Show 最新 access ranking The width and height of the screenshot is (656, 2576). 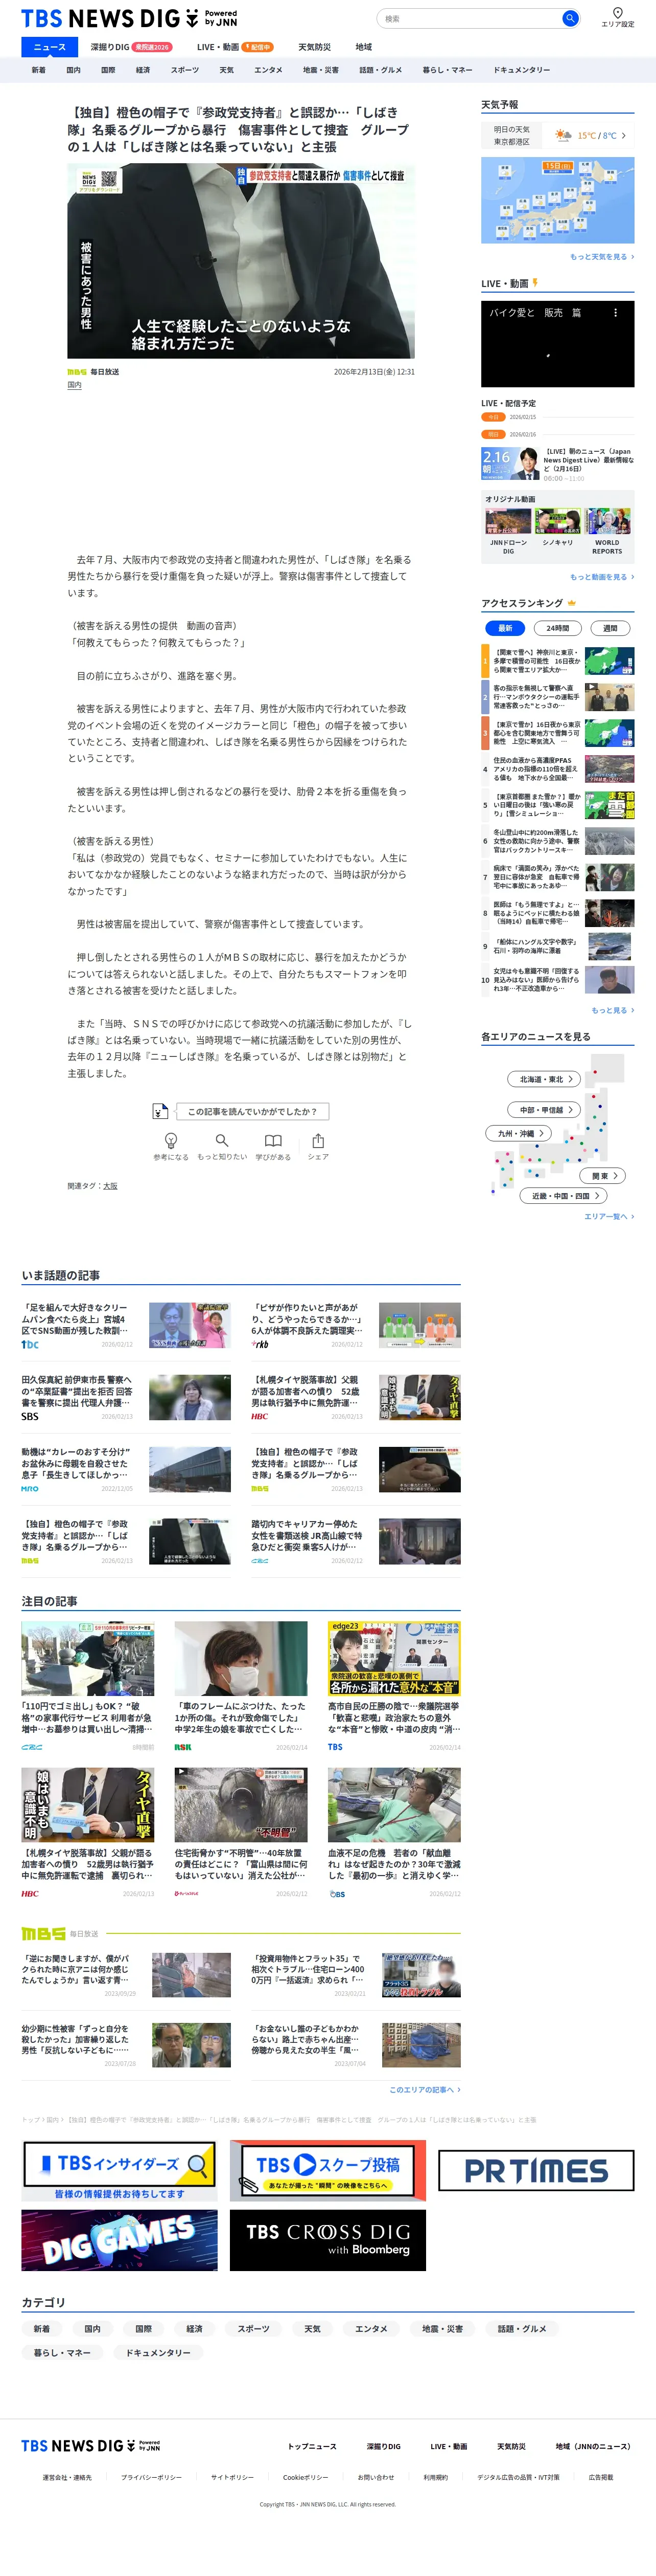pos(505,628)
